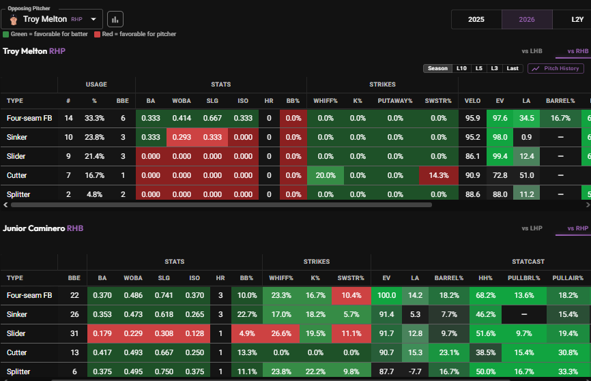Screen dimensions: 591x381
Task: Click the red legend color square
Action: click(x=97, y=34)
